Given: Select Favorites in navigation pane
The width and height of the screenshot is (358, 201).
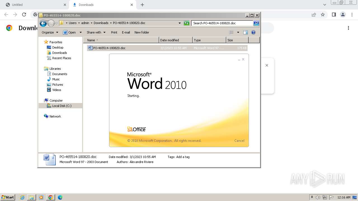Looking at the screenshot, I should 56,42.
